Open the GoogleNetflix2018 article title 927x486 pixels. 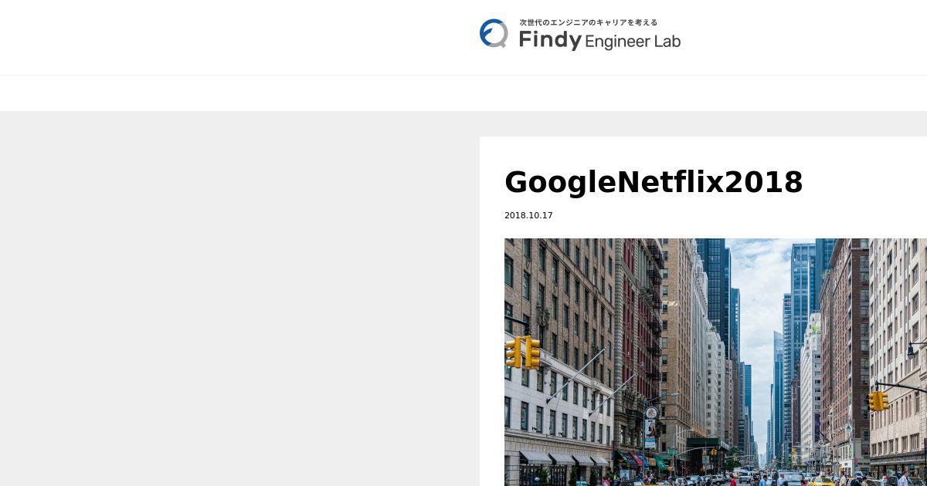coord(654,182)
